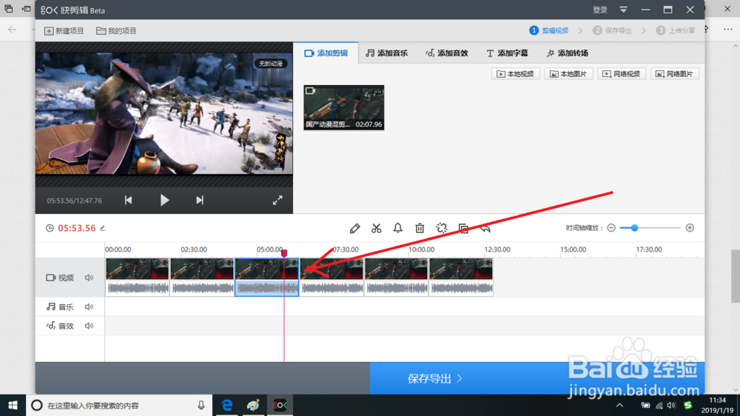Click 保存导出 blue button

pos(537,378)
